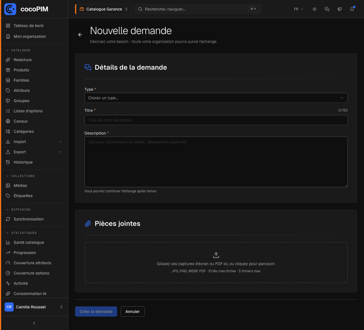
Task: Expand the Export submenu chevron
Action: coord(61,152)
